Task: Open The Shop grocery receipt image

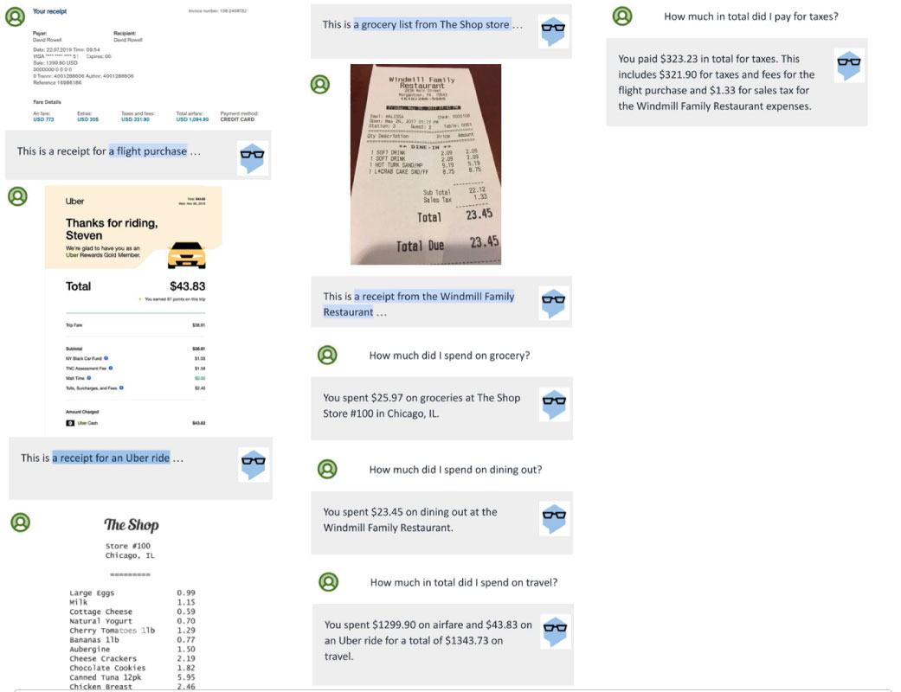Action: coord(132,602)
